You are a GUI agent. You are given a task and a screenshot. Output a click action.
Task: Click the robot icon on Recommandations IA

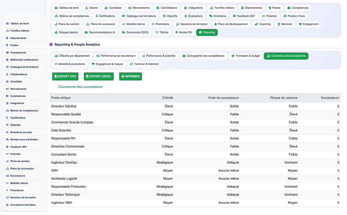click(x=86, y=32)
